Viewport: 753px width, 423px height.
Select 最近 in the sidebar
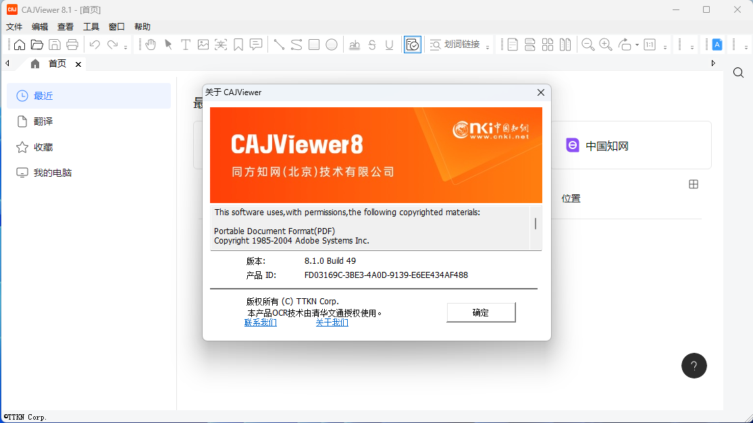tap(89, 96)
